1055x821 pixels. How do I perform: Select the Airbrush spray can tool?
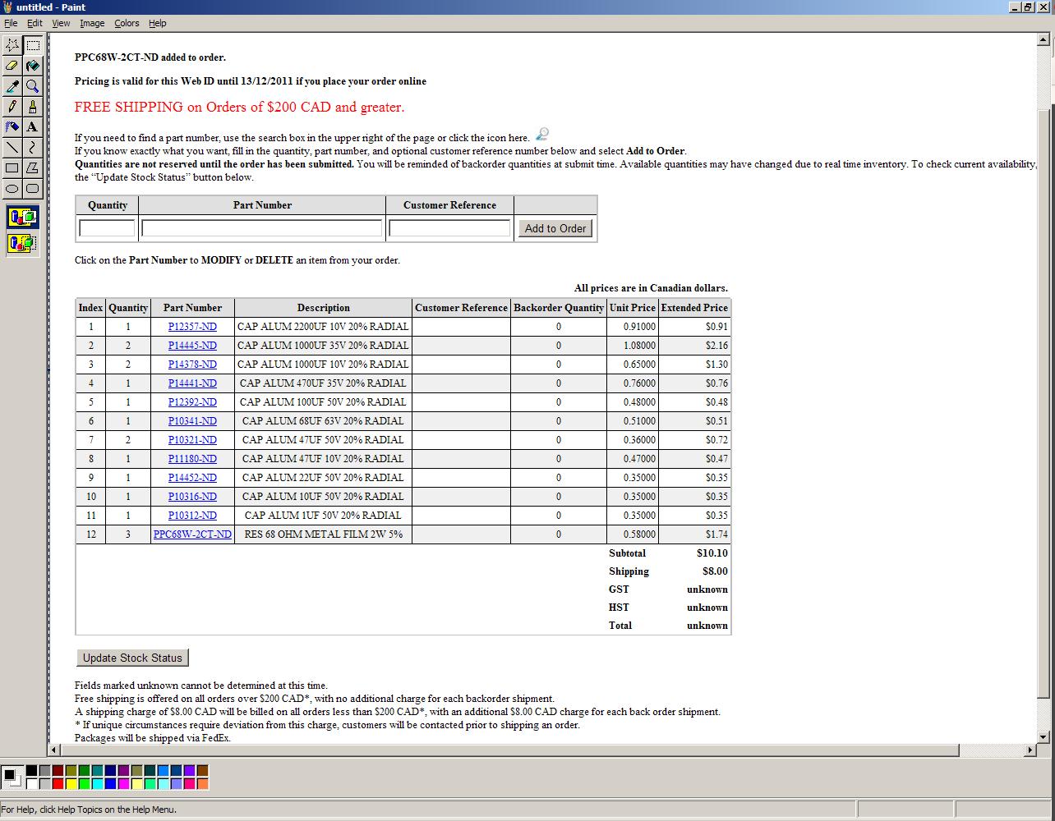tap(12, 127)
